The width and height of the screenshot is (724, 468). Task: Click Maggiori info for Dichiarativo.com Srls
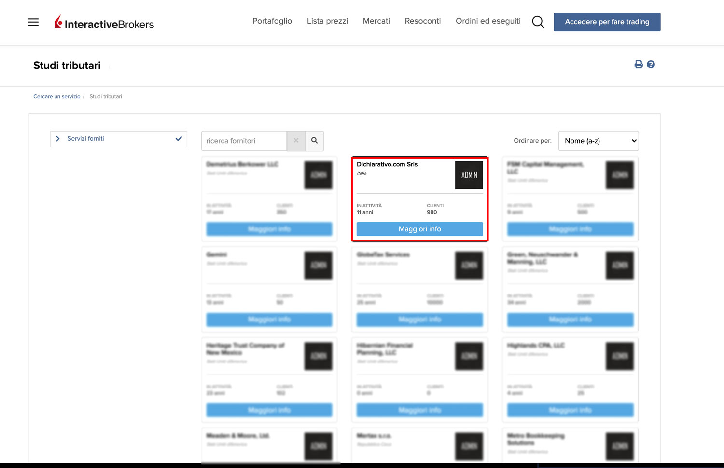(x=420, y=229)
